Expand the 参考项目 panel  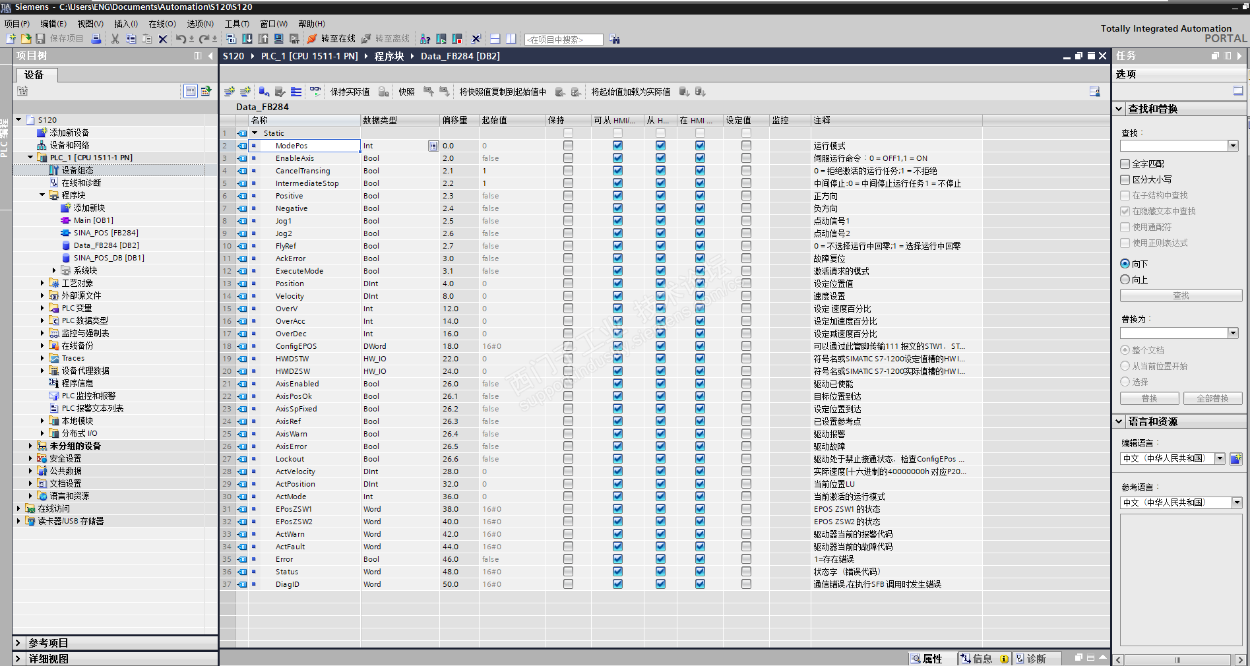click(x=18, y=643)
